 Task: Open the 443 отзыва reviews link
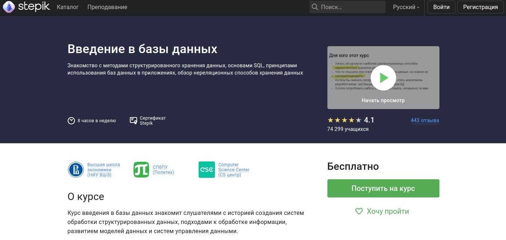[x=425, y=120]
